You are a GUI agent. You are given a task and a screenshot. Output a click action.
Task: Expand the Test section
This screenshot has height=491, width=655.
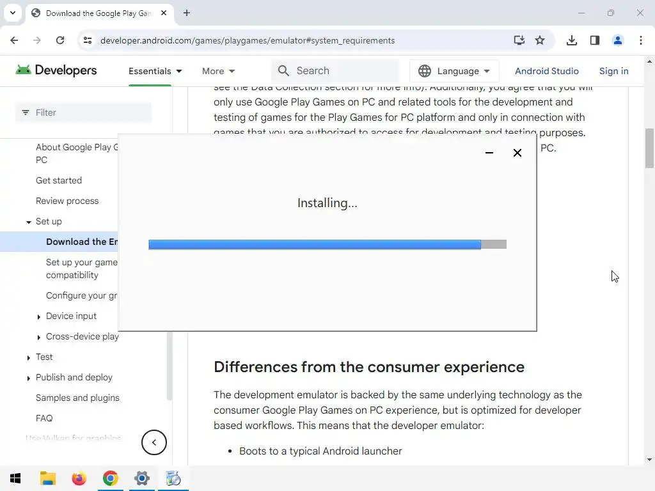(28, 358)
